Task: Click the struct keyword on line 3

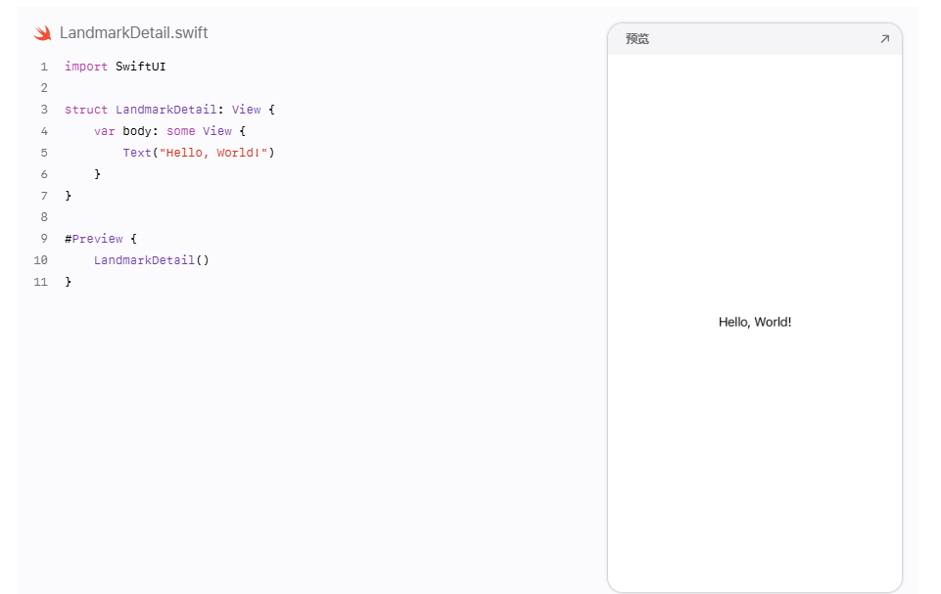Action: pos(86,110)
